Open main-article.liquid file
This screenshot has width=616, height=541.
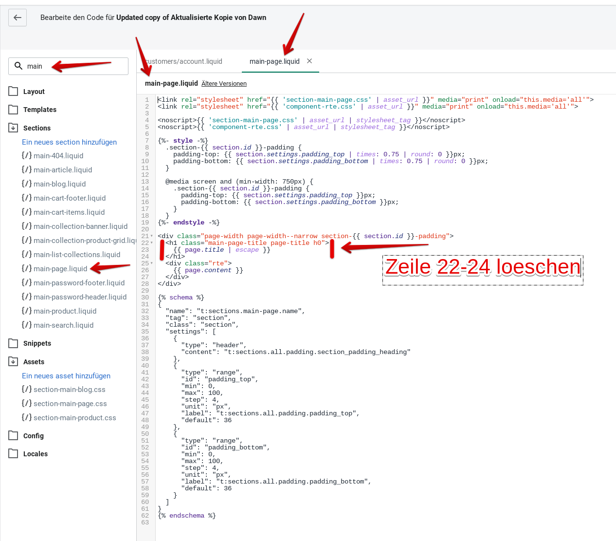coord(57,170)
